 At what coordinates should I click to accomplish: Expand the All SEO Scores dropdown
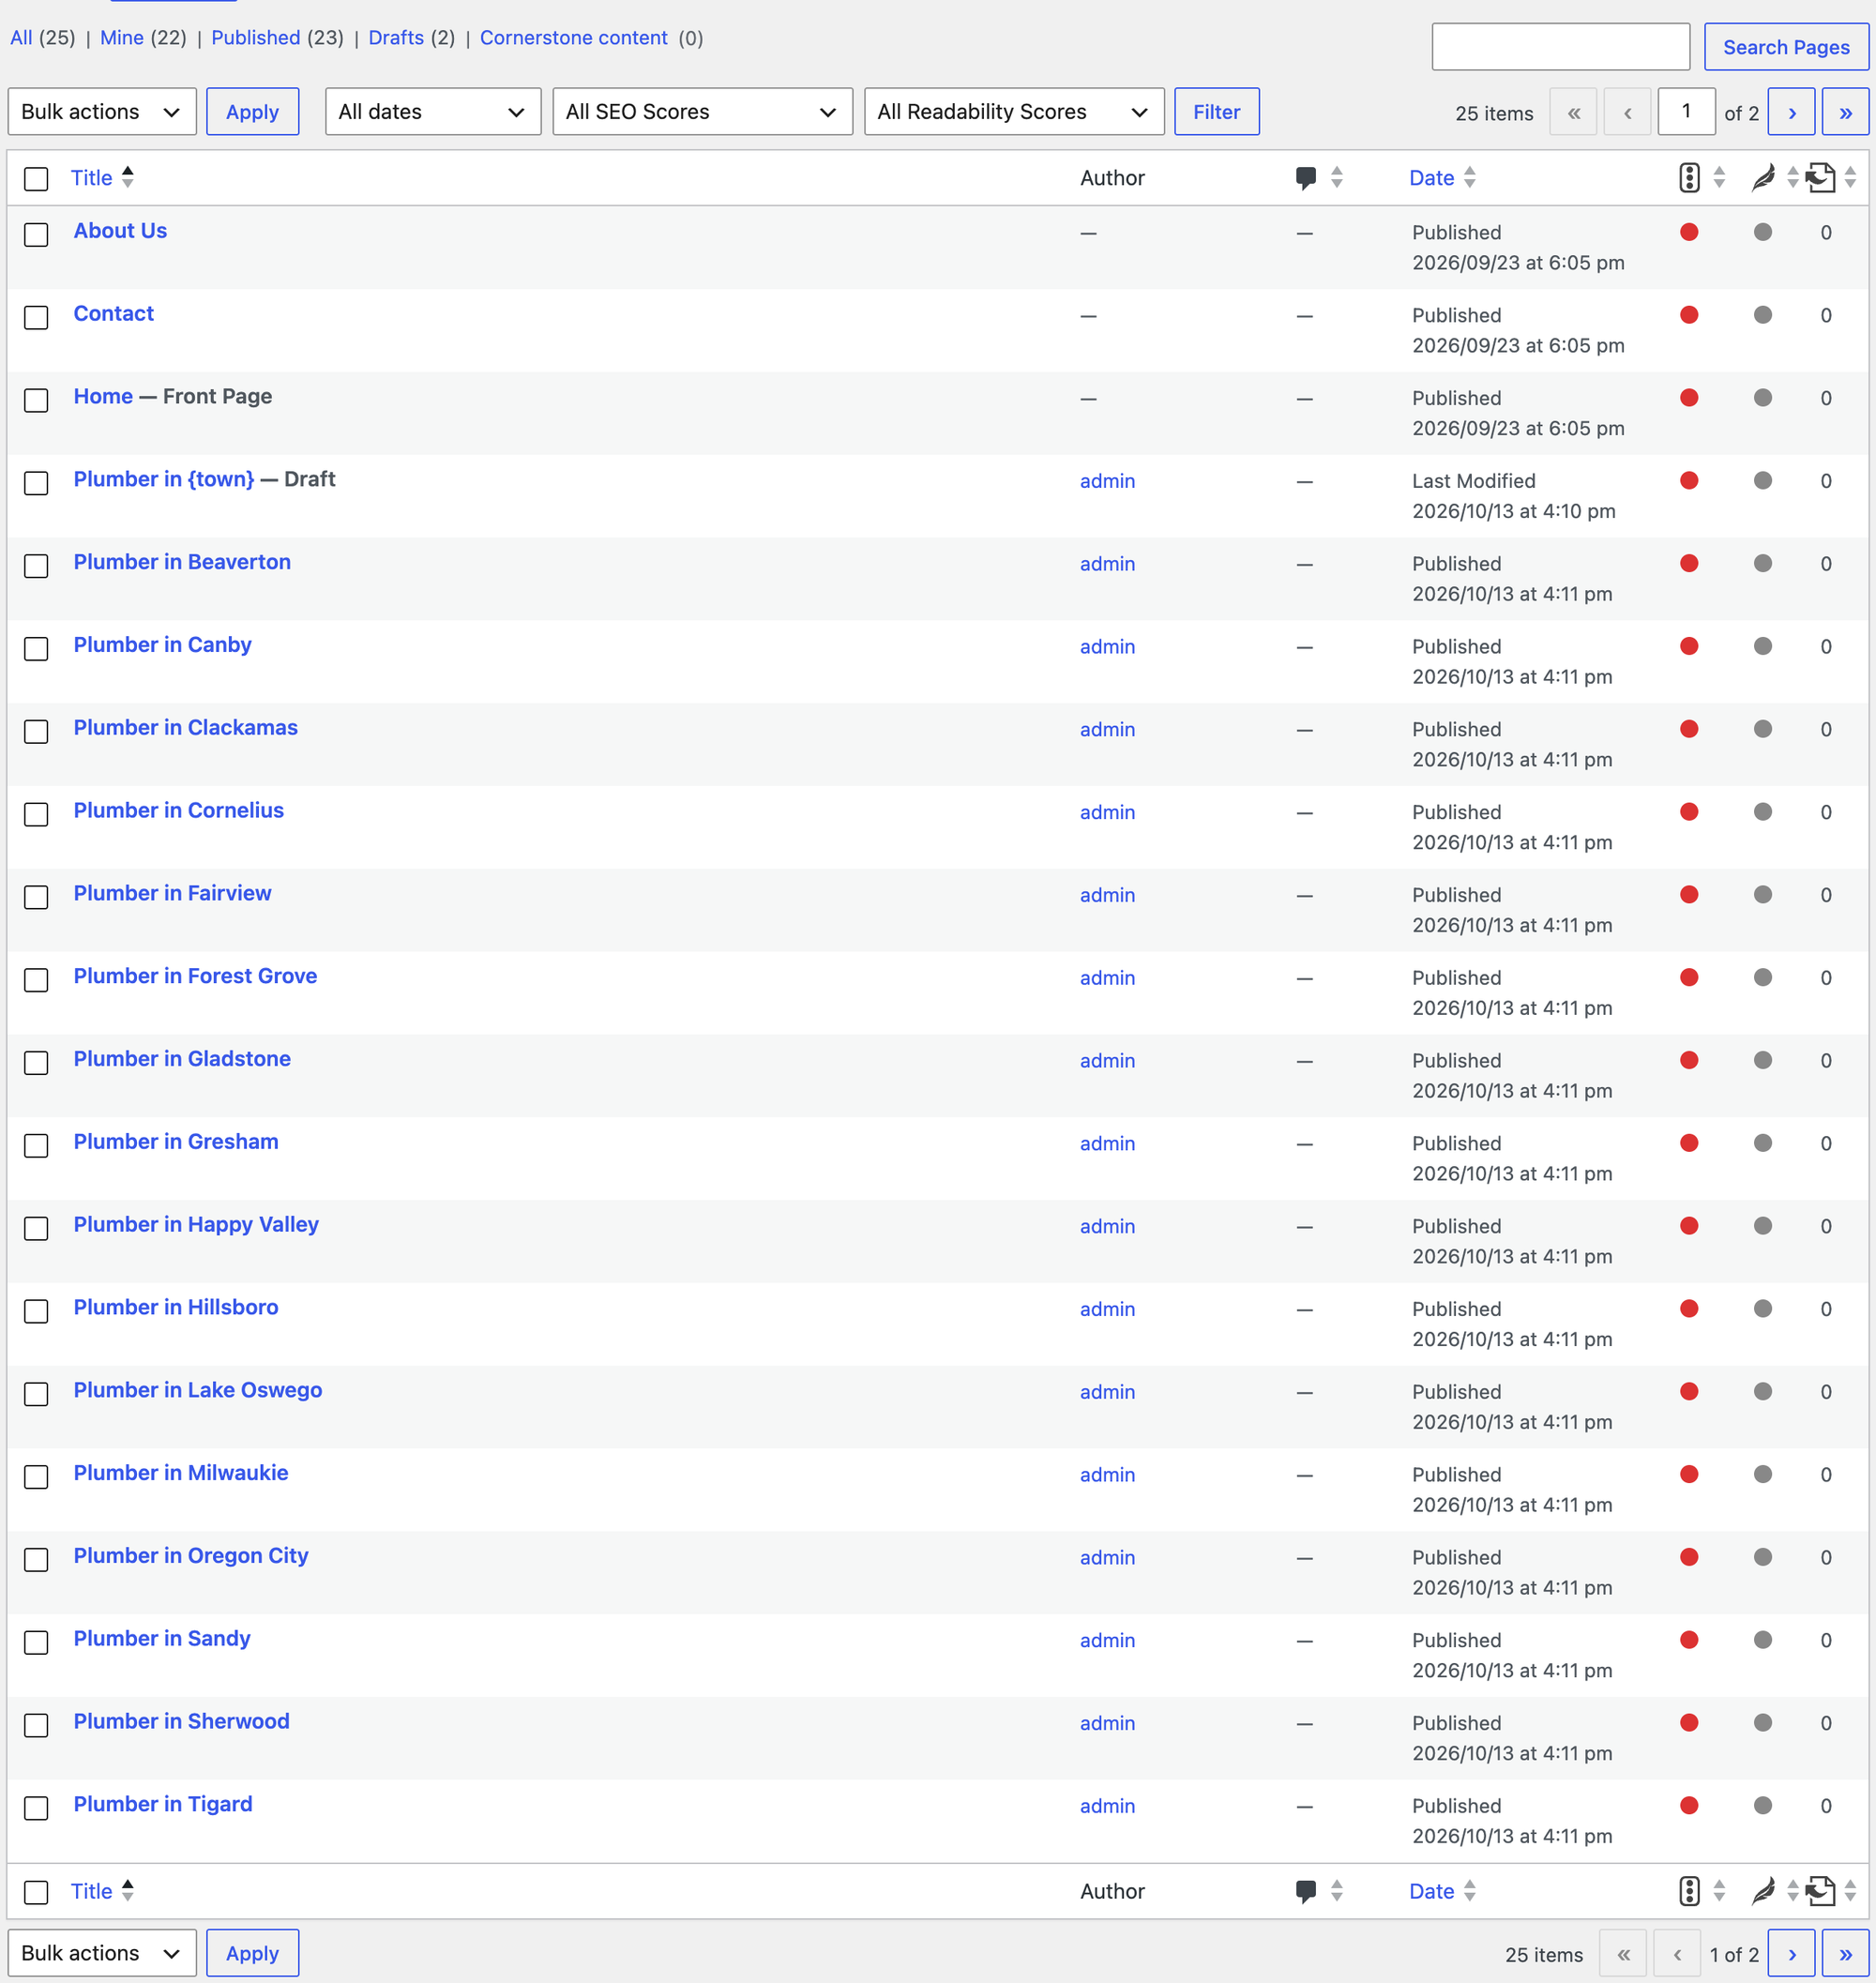click(x=702, y=112)
